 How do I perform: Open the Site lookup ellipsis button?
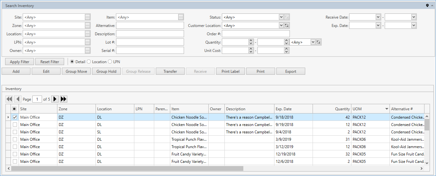click(88, 17)
